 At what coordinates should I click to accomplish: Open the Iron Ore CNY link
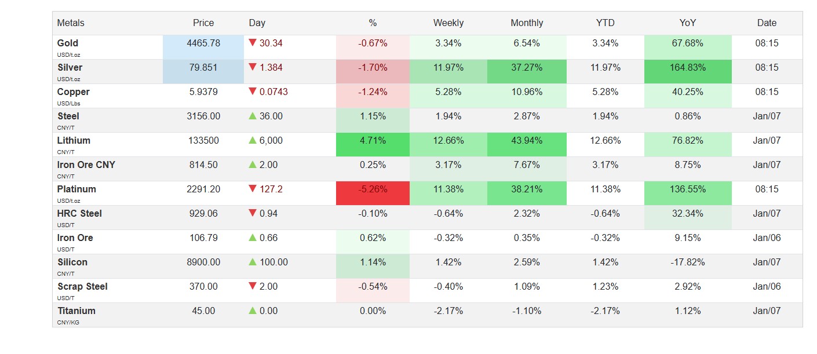(86, 165)
